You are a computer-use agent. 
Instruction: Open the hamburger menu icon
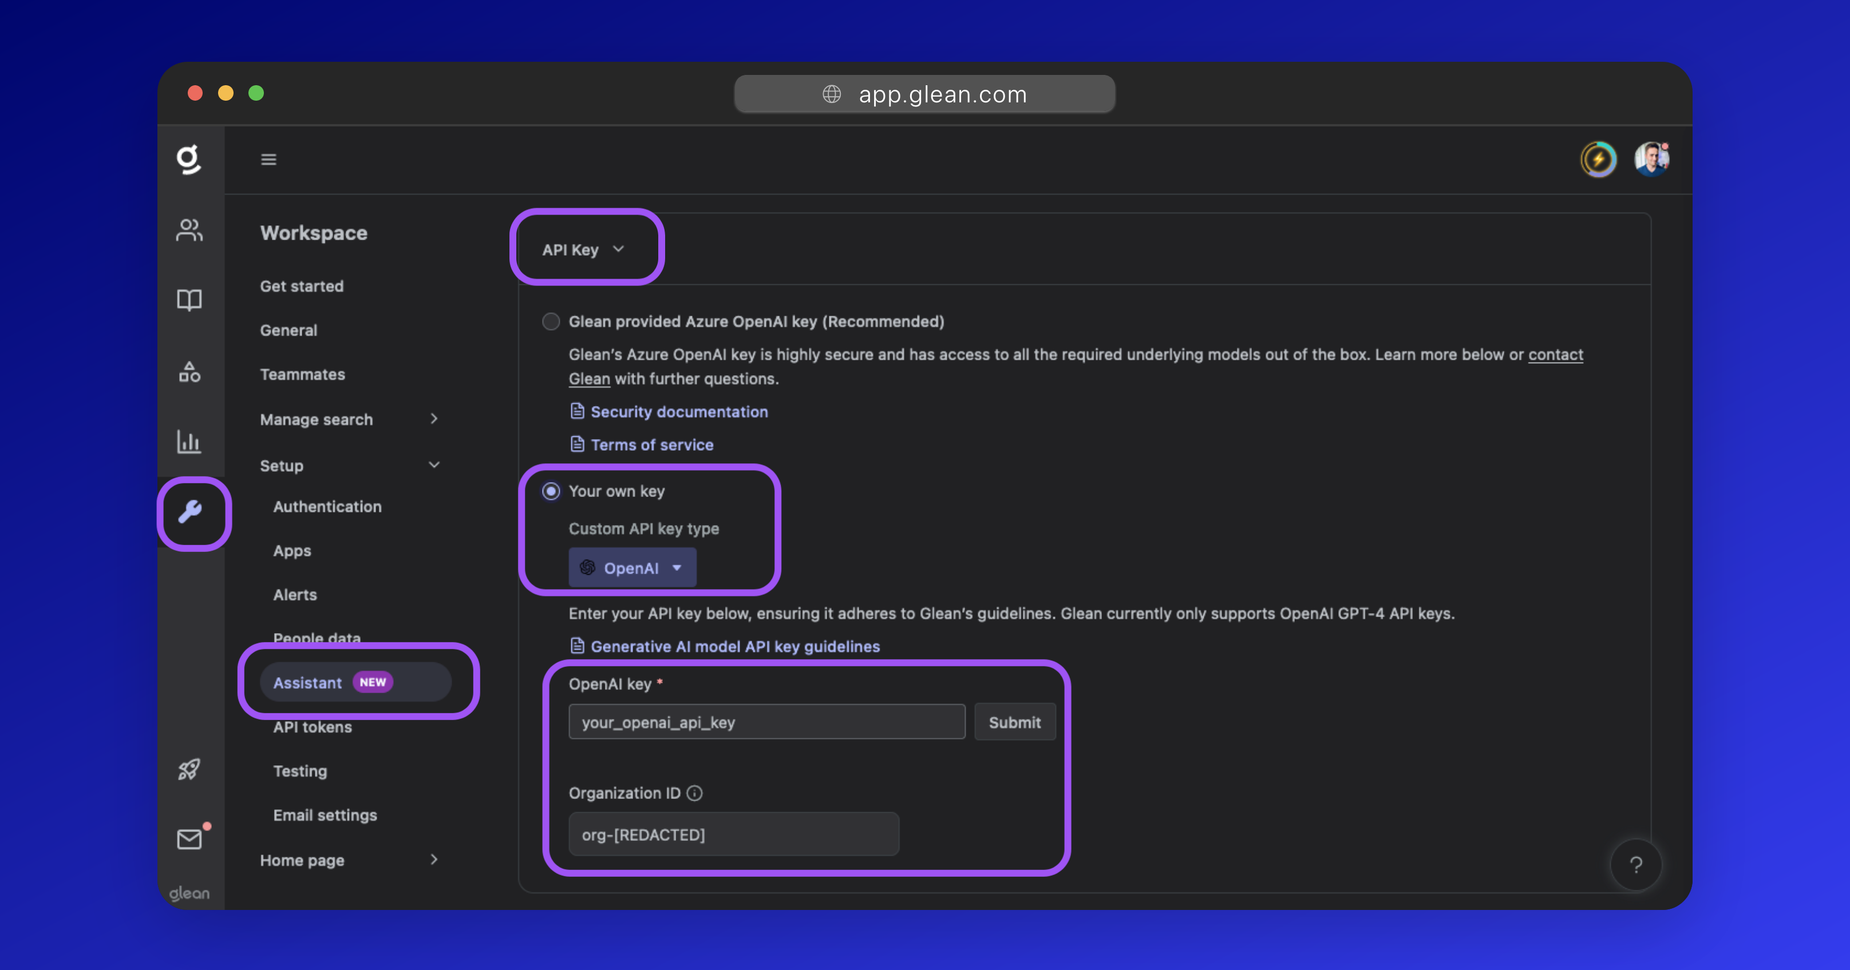(269, 158)
